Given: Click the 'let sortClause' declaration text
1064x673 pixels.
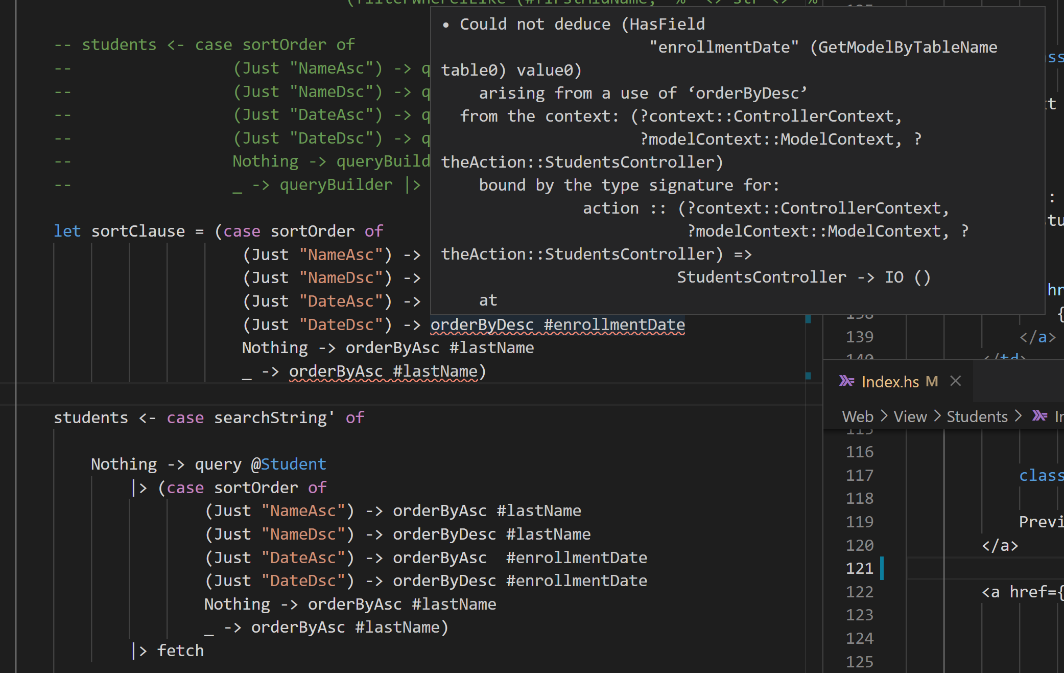Looking at the screenshot, I should coord(120,231).
